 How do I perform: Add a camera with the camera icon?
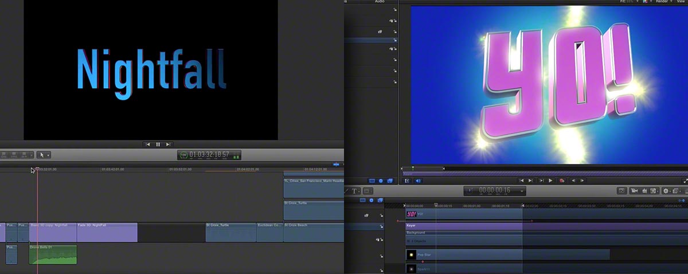tap(635, 191)
